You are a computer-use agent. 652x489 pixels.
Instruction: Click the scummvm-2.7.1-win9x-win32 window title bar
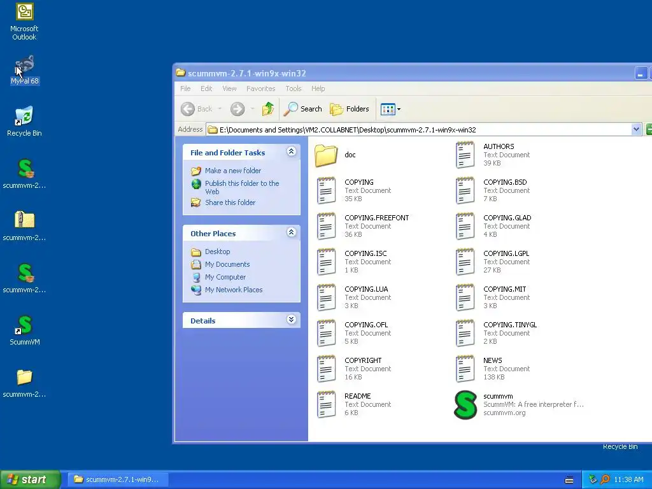tap(403, 73)
